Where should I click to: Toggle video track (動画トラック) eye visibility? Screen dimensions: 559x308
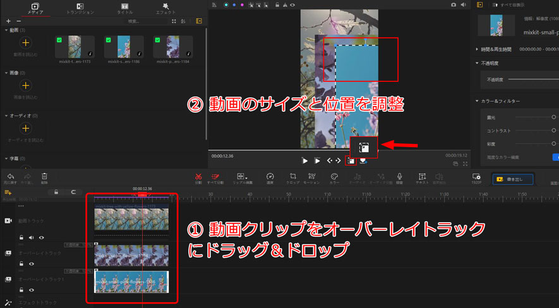(x=41, y=237)
